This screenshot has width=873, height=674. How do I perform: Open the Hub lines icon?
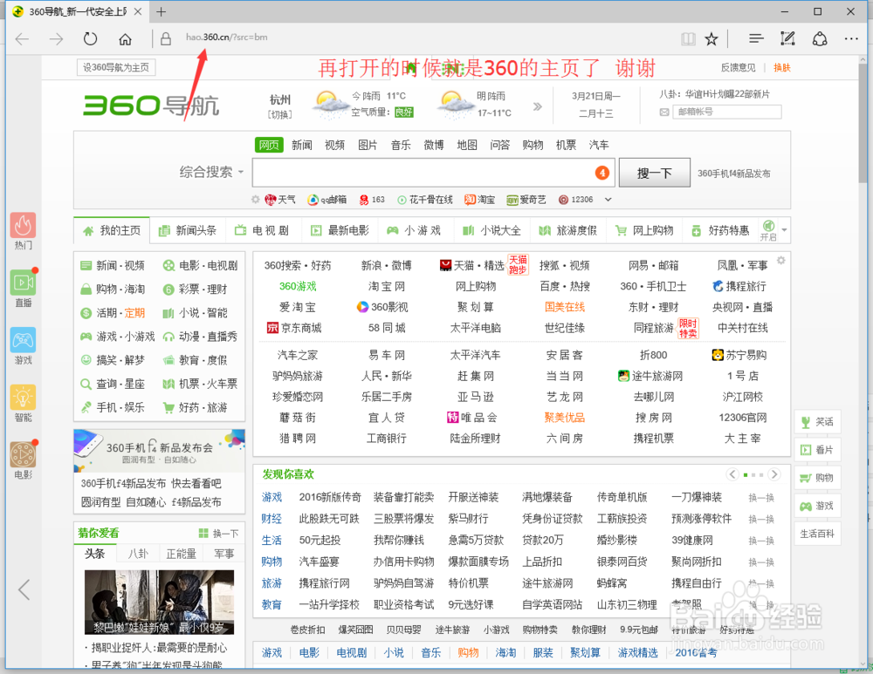(756, 38)
